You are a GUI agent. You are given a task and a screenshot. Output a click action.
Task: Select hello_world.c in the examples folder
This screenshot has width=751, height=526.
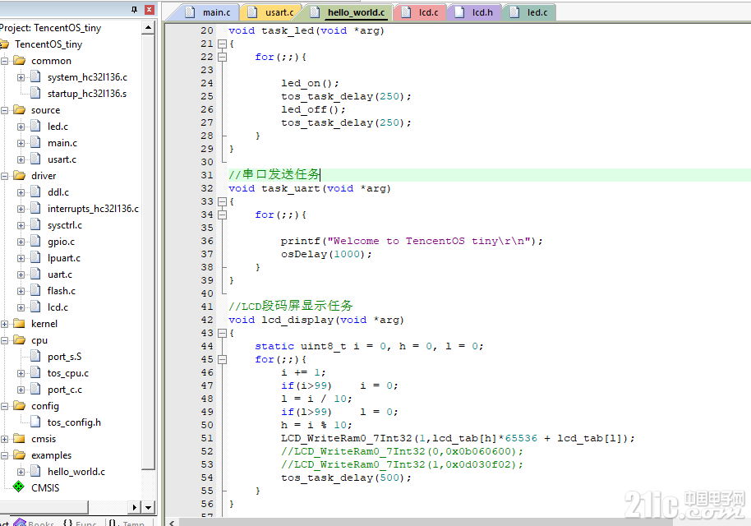pos(76,472)
